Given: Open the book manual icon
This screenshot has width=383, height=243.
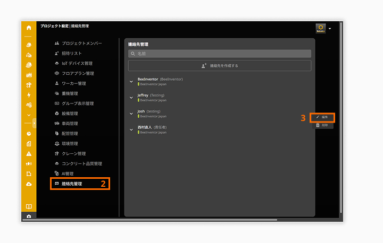Looking at the screenshot, I should coord(29,207).
